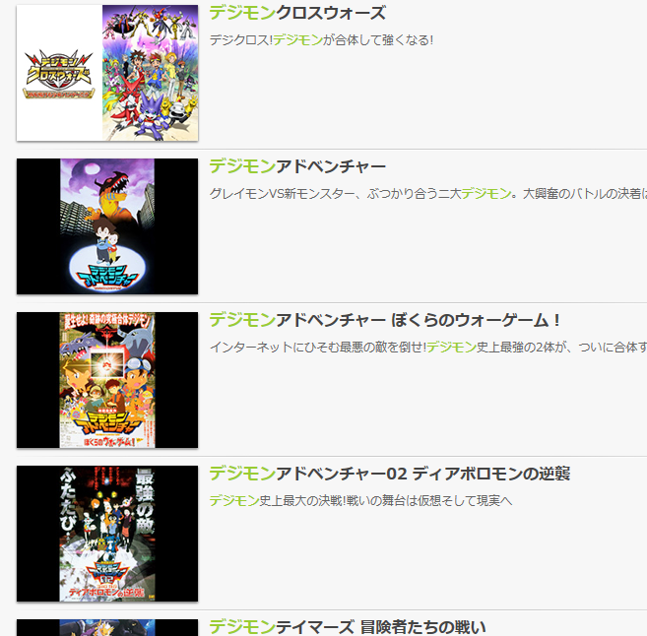The width and height of the screenshot is (647, 636).
Task: Click the インターネットにひそむ最悪の敵 description text
Action: click(428, 348)
